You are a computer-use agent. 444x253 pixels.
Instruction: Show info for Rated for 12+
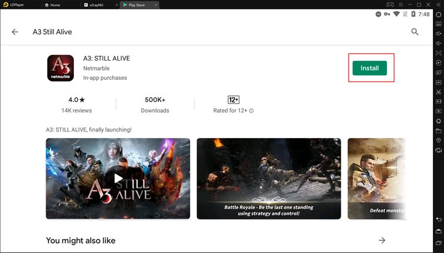pos(251,110)
